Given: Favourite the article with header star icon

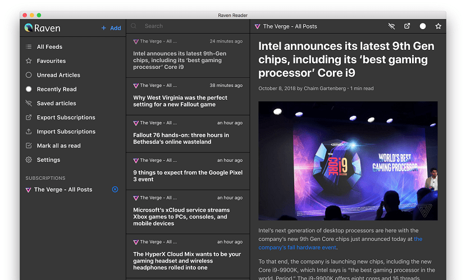Looking at the screenshot, I should click(x=438, y=26).
